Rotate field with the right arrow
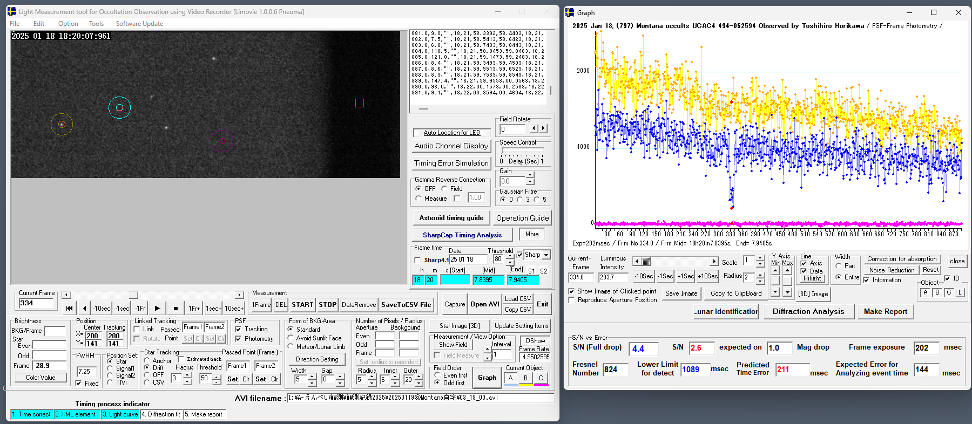 [x=543, y=129]
